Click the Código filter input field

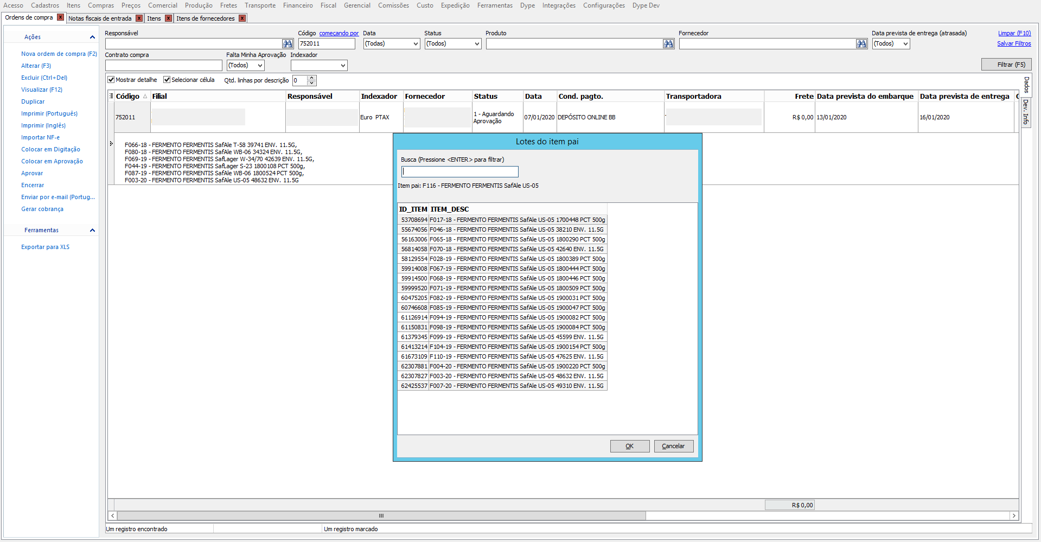[x=327, y=44]
